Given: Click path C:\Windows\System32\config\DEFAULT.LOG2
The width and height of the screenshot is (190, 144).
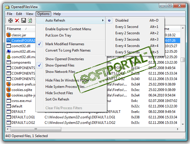Looking at the screenshot, I should point(80,123).
